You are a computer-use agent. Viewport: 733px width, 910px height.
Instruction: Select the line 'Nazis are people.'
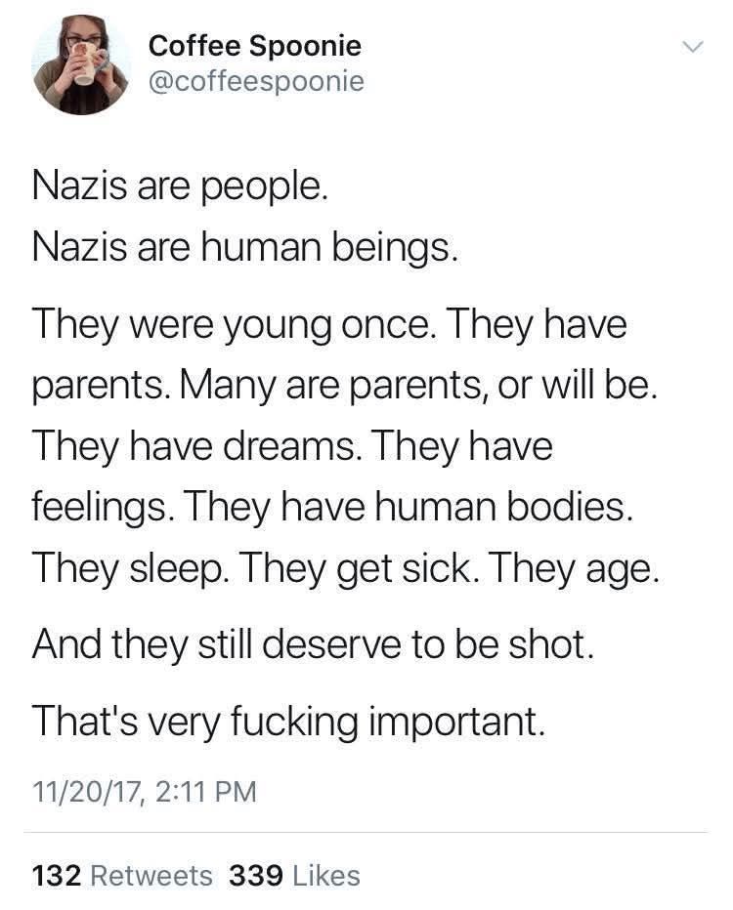point(180,186)
